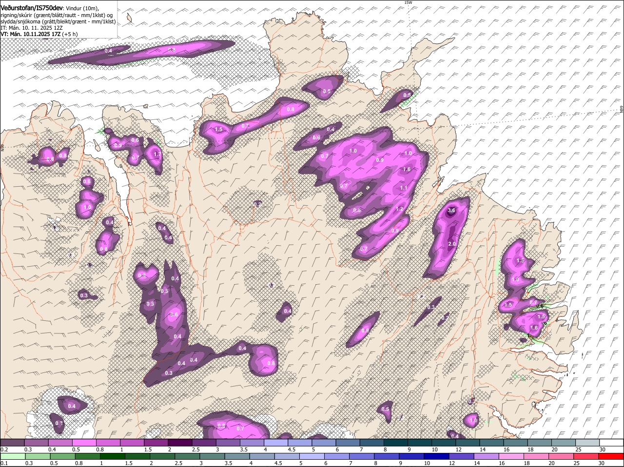Select upper legend lavender swatch between 4 and 4.5

[x=276, y=443]
